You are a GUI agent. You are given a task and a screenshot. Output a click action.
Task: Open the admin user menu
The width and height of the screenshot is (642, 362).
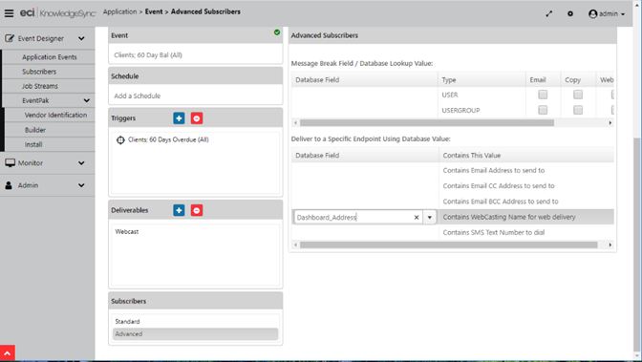click(x=607, y=14)
